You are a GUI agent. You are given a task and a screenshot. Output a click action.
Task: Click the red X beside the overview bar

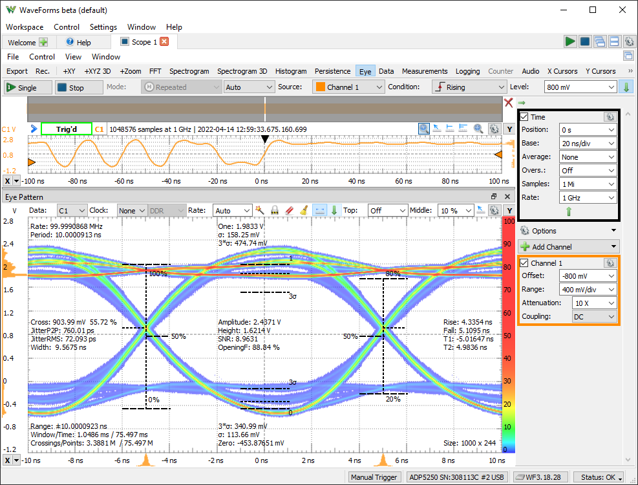(509, 103)
